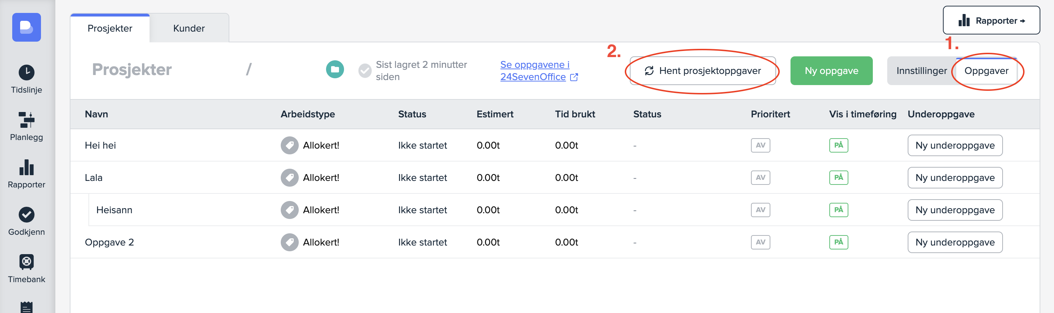Screen dimensions: 1054x313
Task: Open Tidslinje clock icon in sidebar
Action: point(27,73)
